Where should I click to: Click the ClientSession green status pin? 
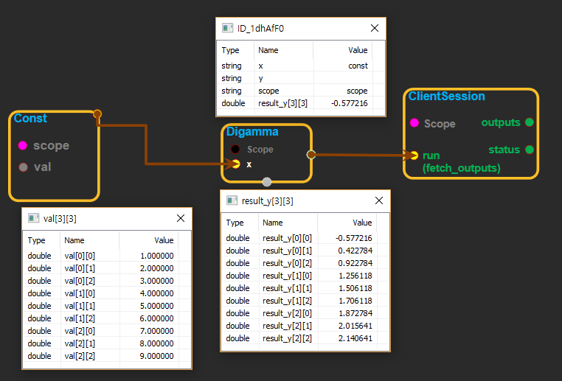click(529, 150)
